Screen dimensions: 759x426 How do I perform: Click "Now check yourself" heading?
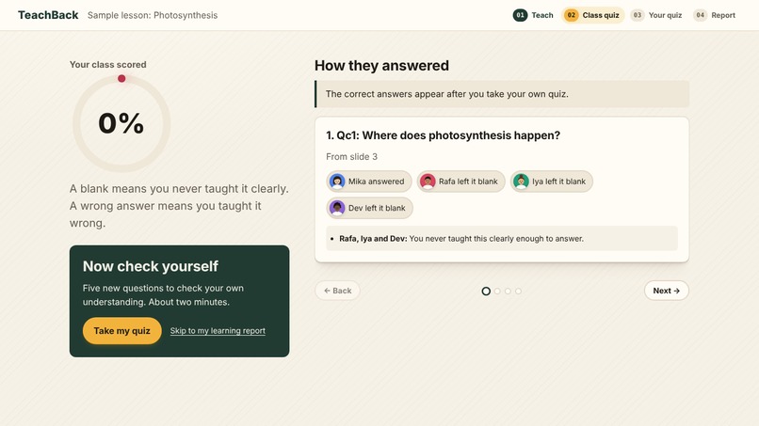151,266
